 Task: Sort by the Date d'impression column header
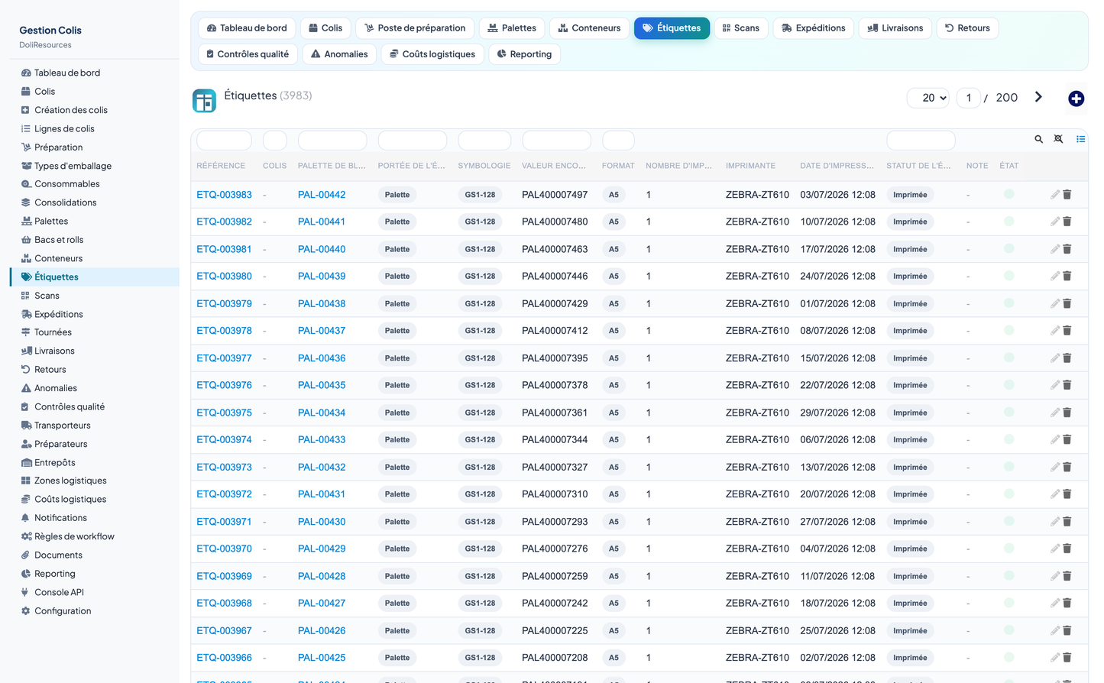[x=837, y=166]
